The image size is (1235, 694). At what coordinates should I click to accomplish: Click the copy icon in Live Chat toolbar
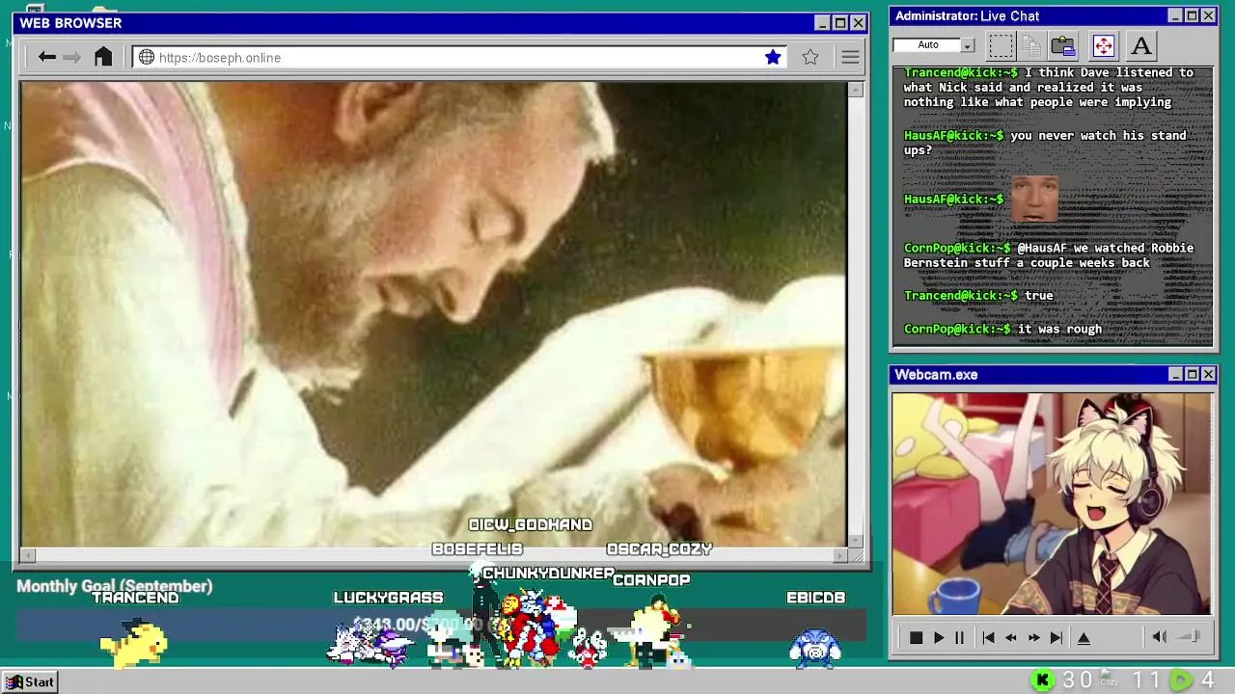tap(1031, 45)
